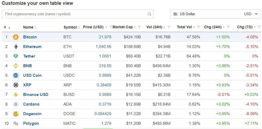Click the DOGE symbol cell

point(69,114)
